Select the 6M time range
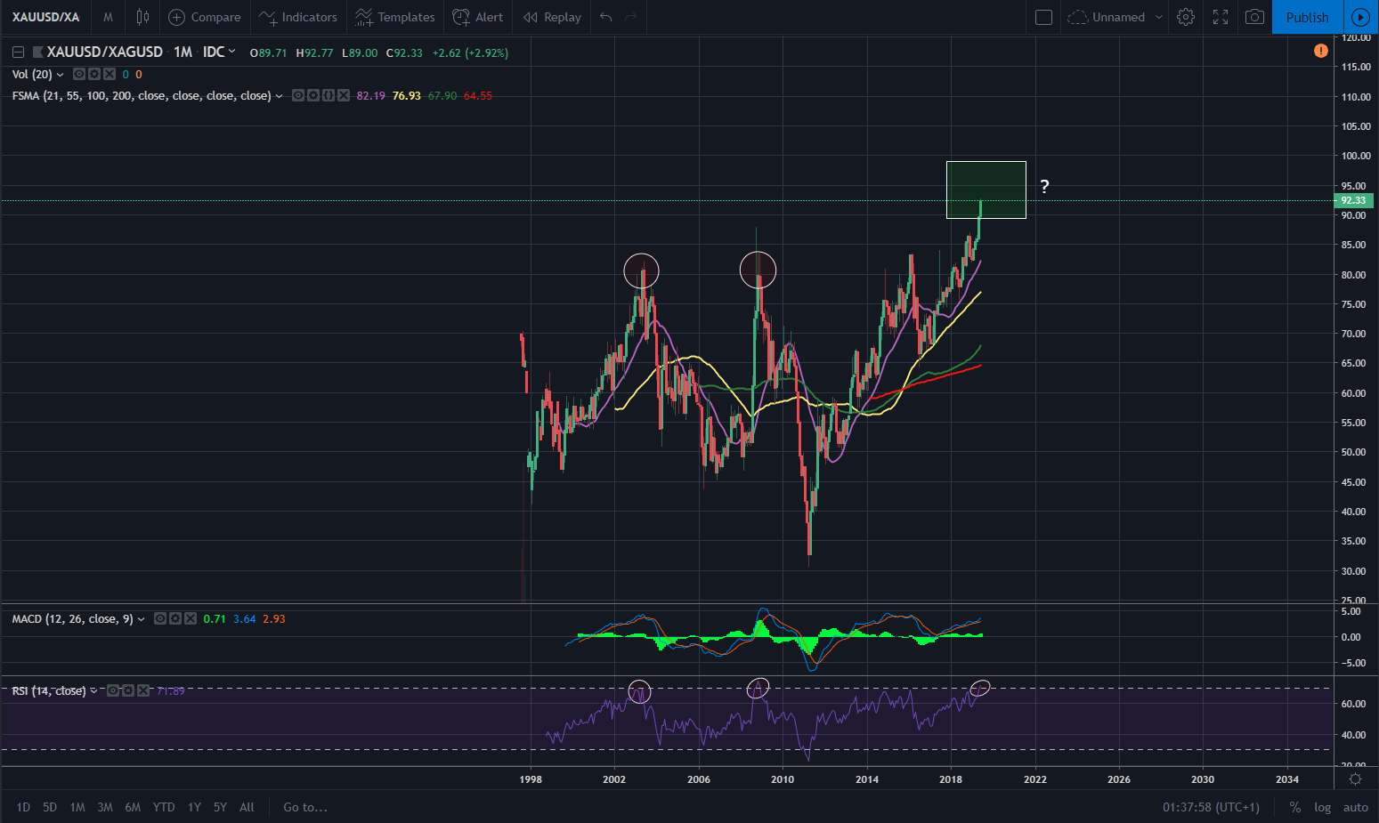The height and width of the screenshot is (823, 1379). (133, 807)
